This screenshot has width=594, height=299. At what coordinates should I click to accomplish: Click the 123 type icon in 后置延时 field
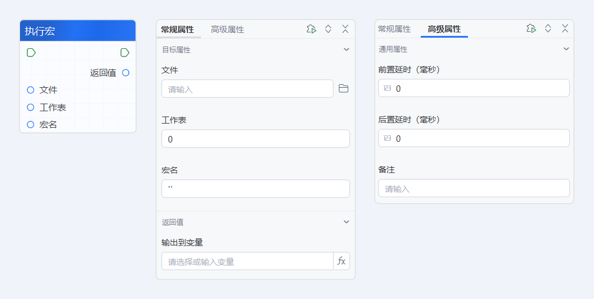click(x=387, y=138)
